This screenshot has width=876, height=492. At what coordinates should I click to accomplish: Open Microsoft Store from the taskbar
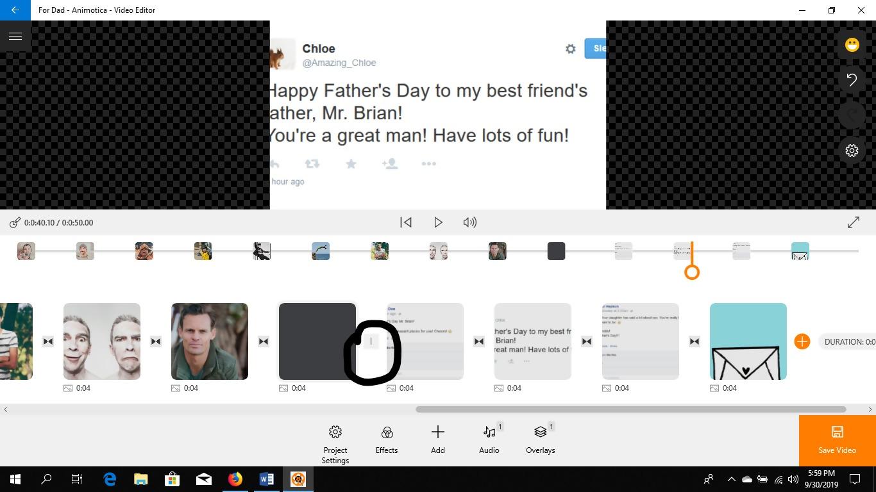[x=173, y=479]
